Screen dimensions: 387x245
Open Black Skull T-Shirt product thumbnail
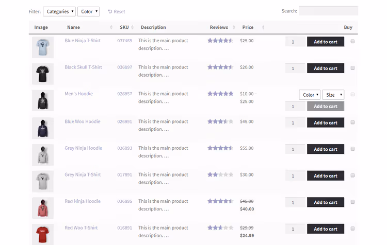[43, 74]
